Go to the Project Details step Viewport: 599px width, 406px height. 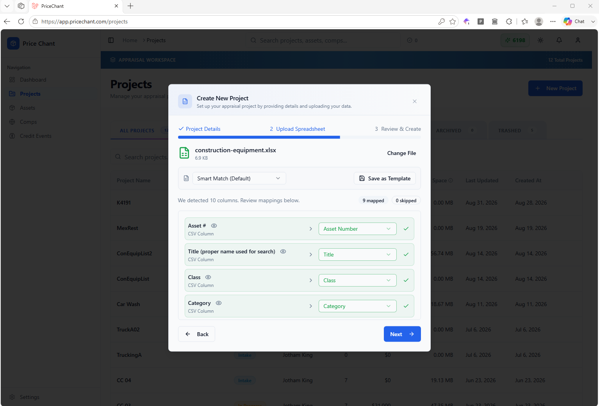[x=200, y=129]
